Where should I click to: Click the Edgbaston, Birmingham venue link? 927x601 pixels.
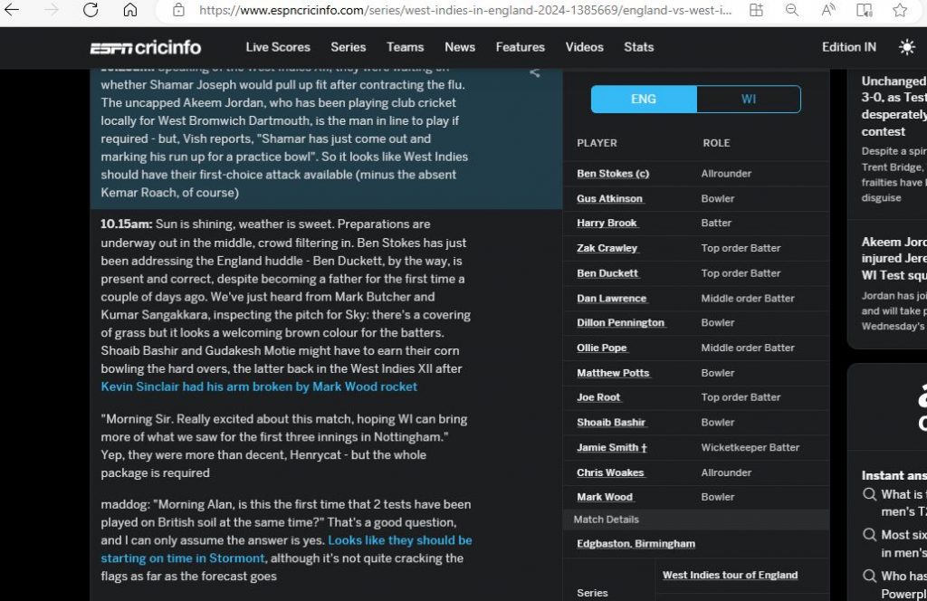click(x=636, y=544)
